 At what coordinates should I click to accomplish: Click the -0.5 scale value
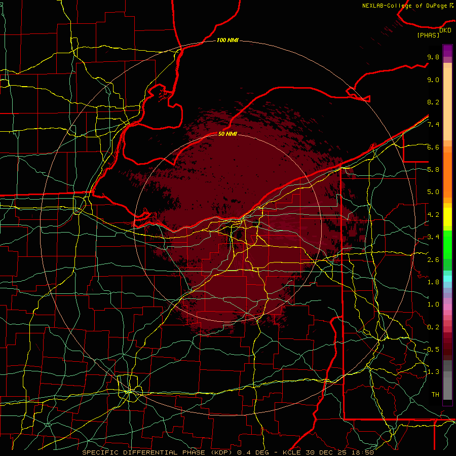(x=432, y=350)
